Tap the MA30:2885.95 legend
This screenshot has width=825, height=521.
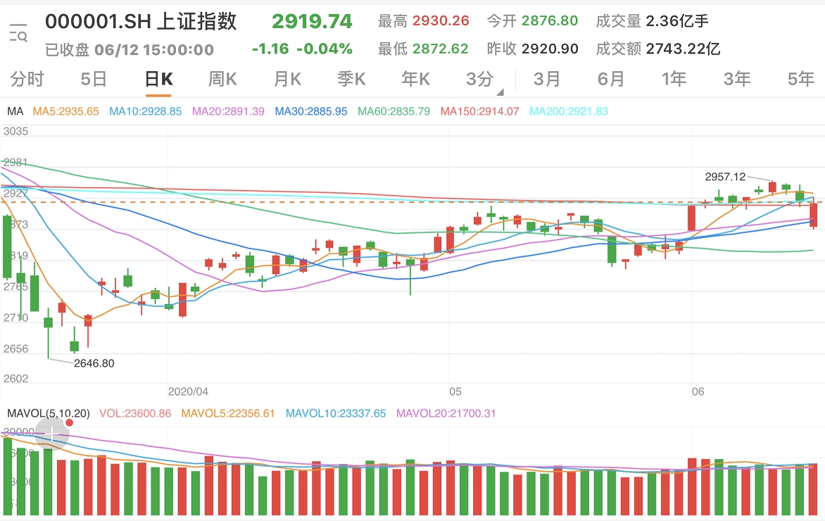[x=311, y=111]
